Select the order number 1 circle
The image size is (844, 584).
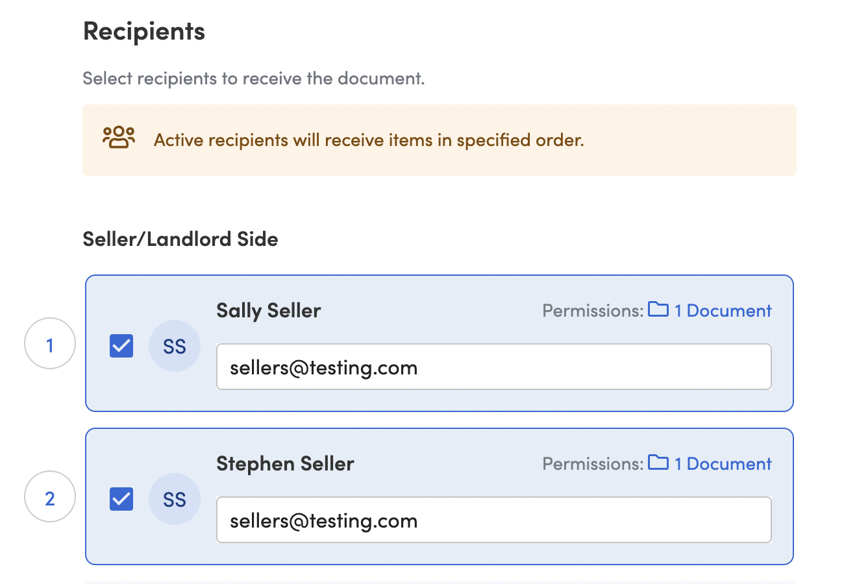(50, 344)
